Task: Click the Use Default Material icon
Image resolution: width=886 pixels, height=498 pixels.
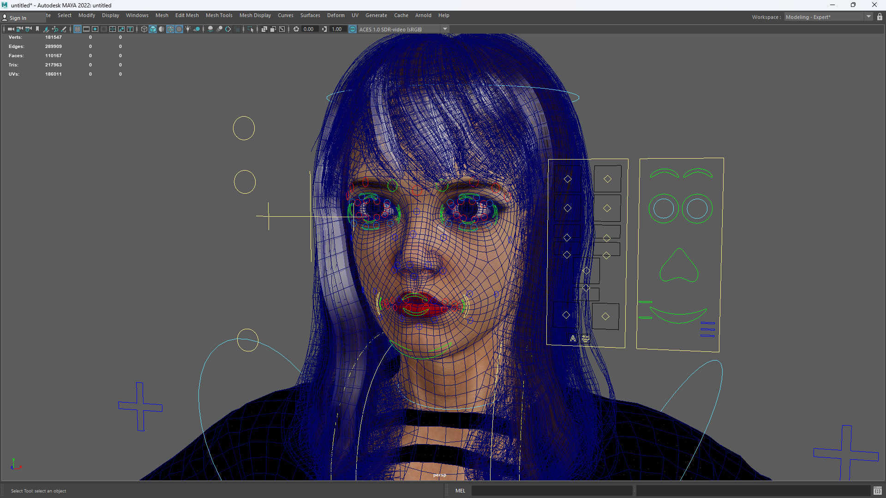Action: (162, 29)
